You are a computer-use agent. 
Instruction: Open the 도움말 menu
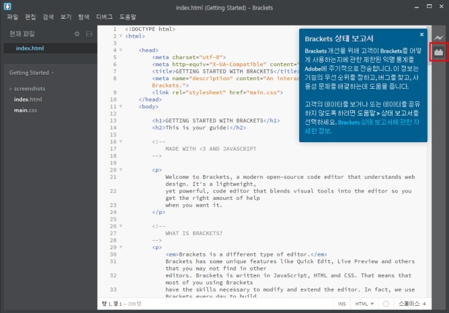(127, 17)
